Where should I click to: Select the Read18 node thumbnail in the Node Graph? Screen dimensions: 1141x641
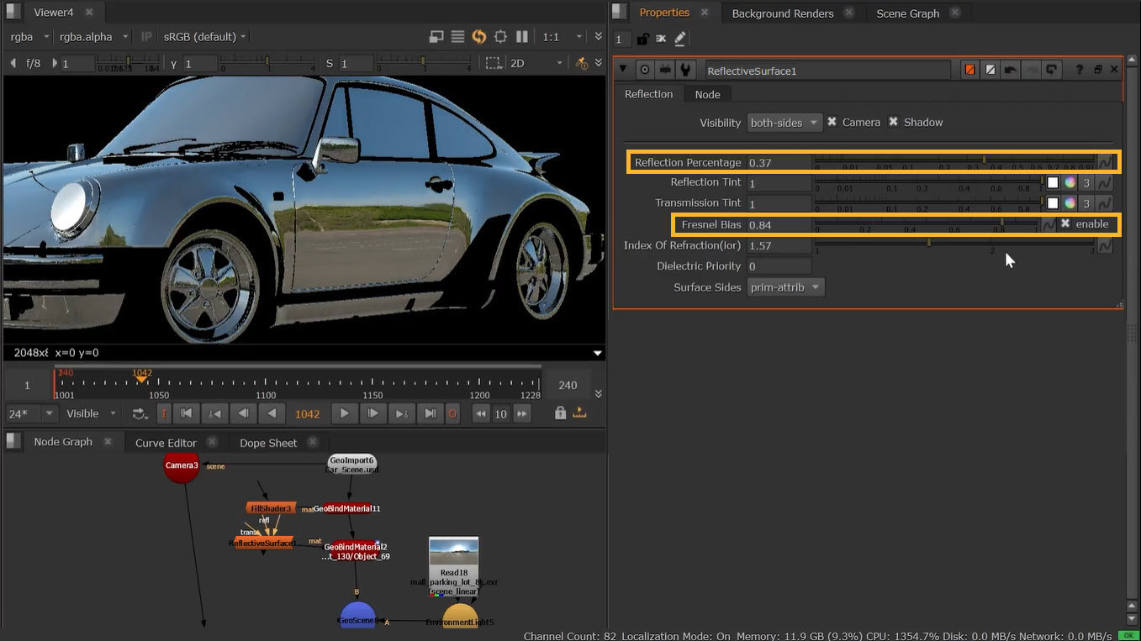tap(453, 554)
